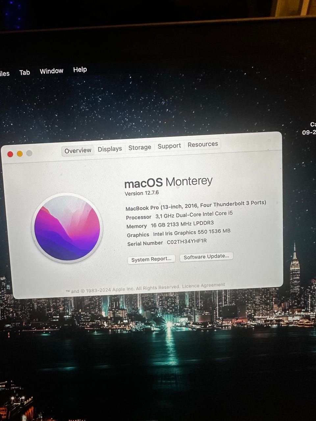
Task: Minimize window with the yellow button
Action: pyautogui.click(x=20, y=154)
